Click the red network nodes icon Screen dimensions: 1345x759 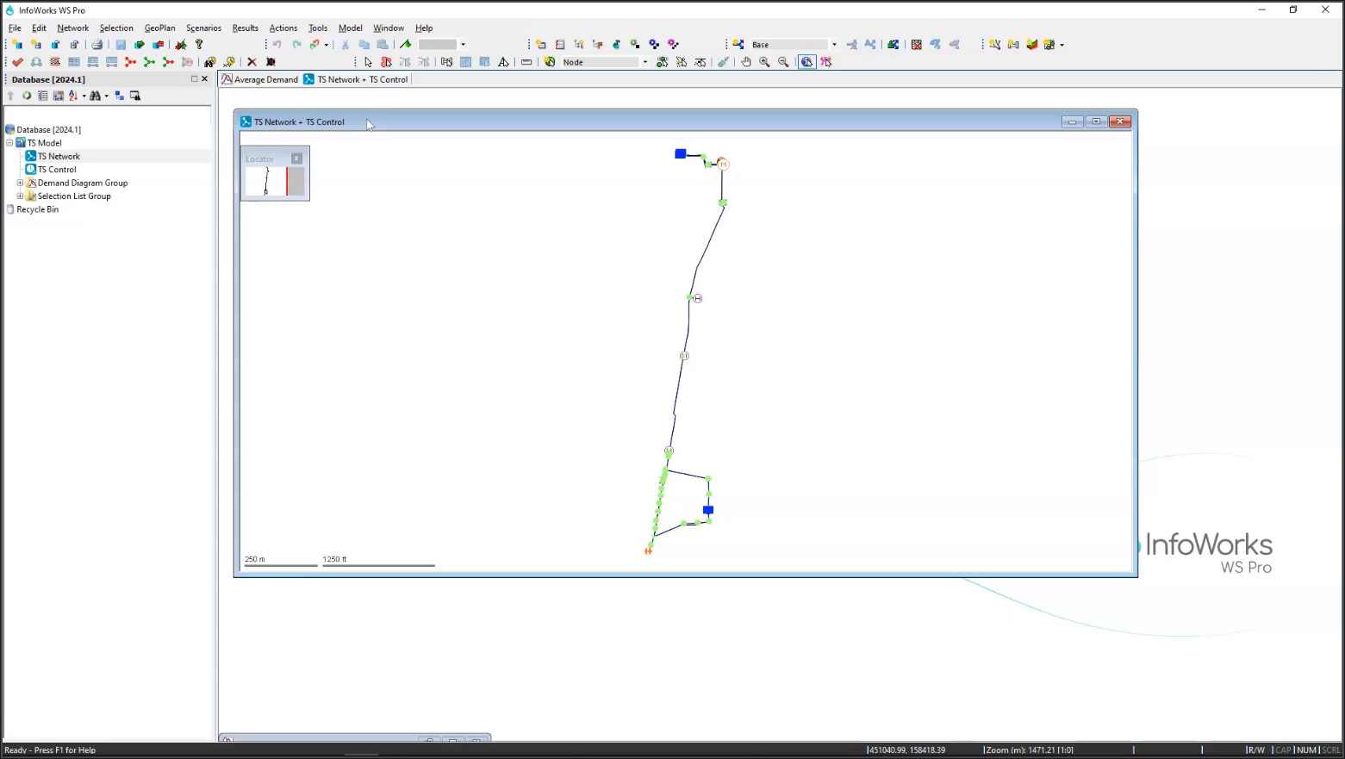131,62
